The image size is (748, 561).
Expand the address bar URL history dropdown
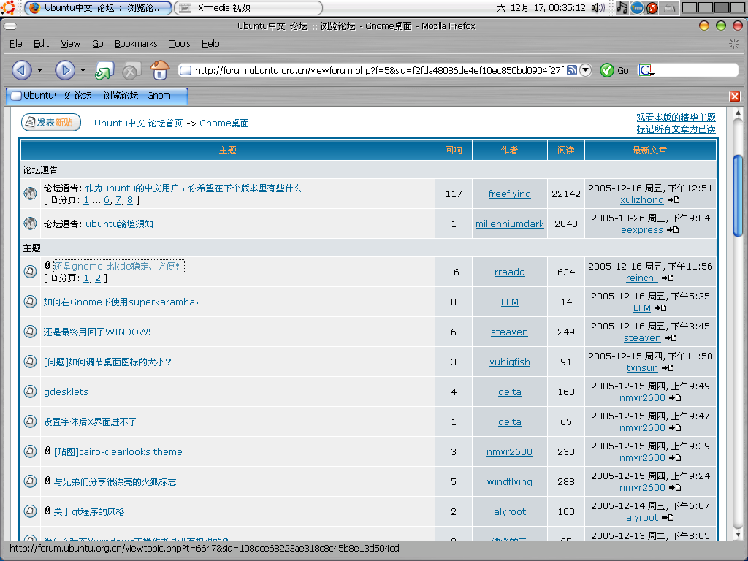tap(586, 70)
